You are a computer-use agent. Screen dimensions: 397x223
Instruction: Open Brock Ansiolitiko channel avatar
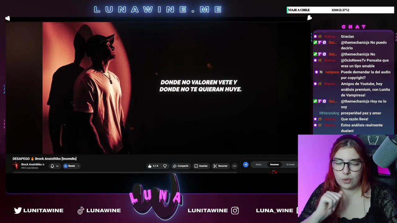(x=16, y=166)
